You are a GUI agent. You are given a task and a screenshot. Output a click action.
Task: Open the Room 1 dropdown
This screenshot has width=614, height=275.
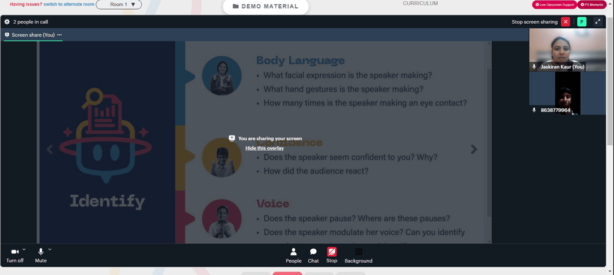119,5
